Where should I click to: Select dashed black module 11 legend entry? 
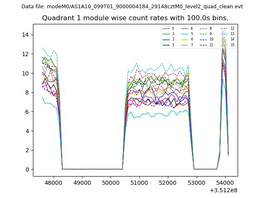(x=206, y=45)
